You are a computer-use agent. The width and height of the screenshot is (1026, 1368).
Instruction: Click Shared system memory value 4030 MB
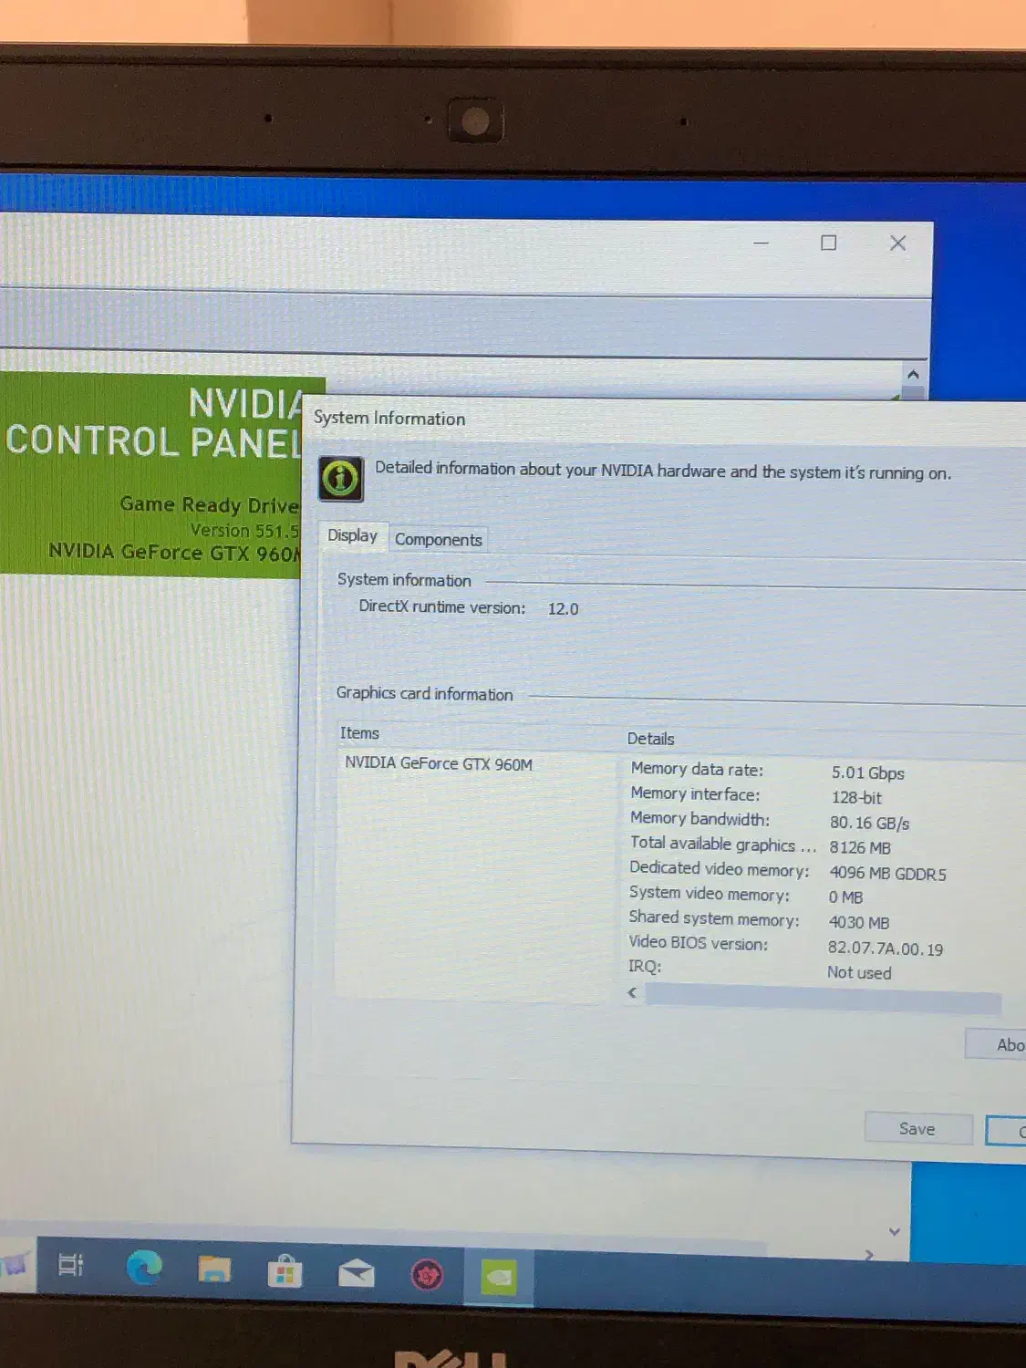click(858, 922)
